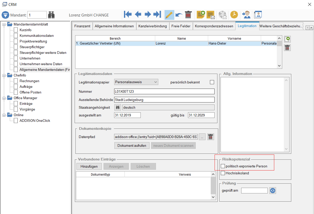Image resolution: width=314 pixels, height=214 pixels.
Task: Collapse Chefinfo tree node
Action: coord(4,75)
